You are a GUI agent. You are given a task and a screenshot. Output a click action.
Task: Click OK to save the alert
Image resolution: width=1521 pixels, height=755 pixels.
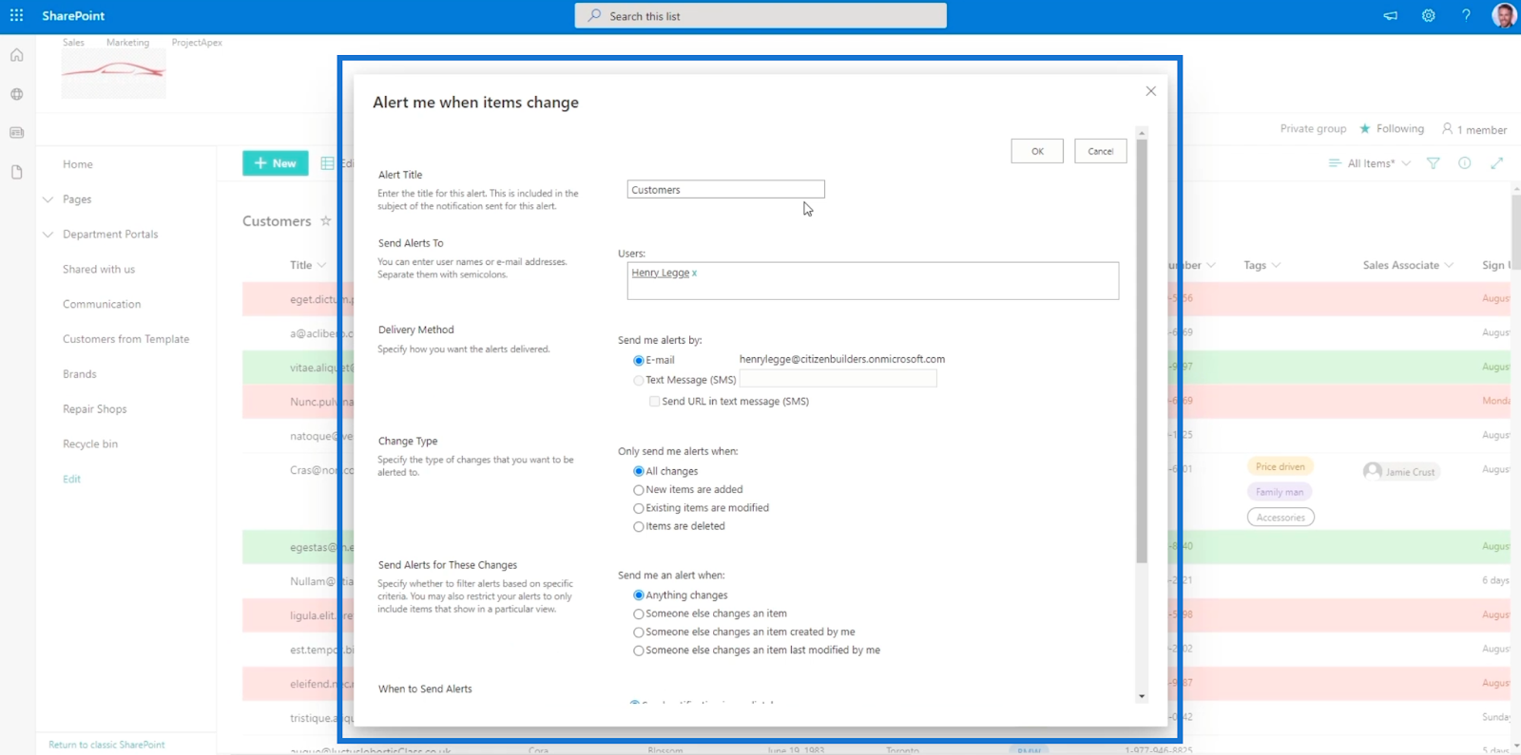pyautogui.click(x=1037, y=151)
